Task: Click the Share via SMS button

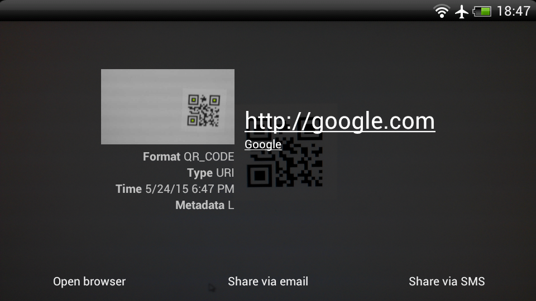Action: [x=447, y=281]
